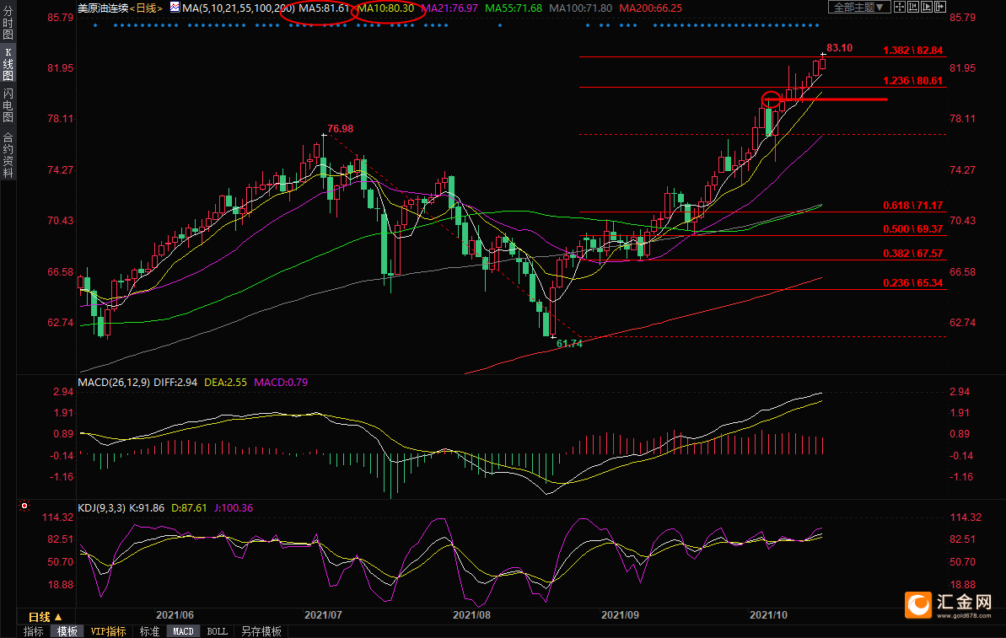Click the MACD(26,12,9) indicator label

click(114, 382)
